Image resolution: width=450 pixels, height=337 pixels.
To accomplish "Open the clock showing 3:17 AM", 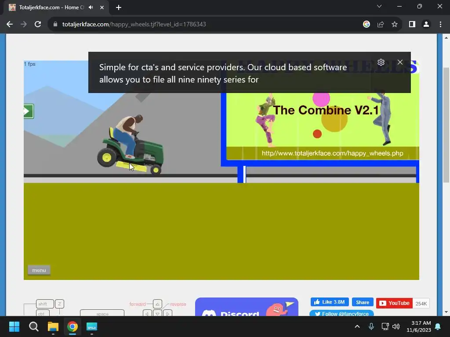I will pos(419,326).
